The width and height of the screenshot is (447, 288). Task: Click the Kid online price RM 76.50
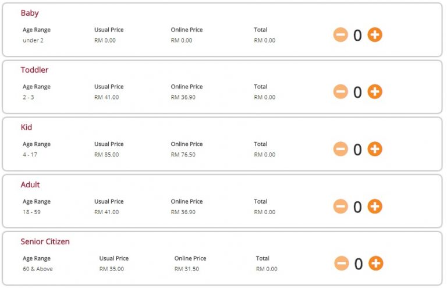[x=183, y=155]
